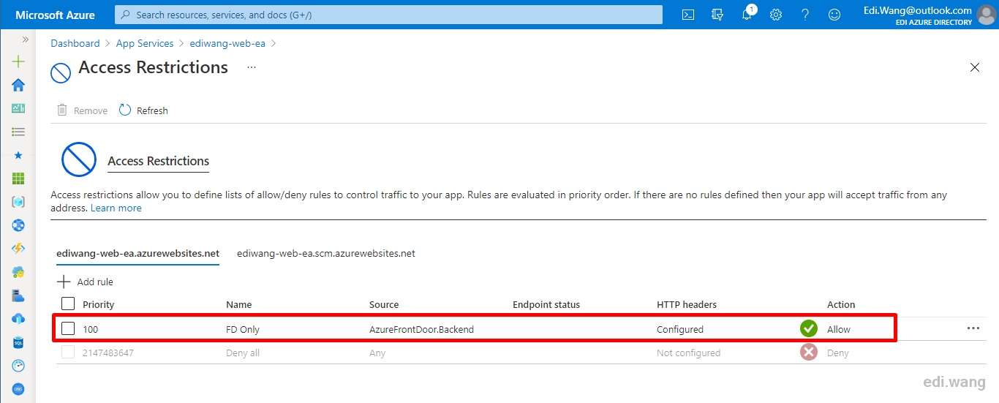The width and height of the screenshot is (999, 403).
Task: Open the Learn more link
Action: 116,208
